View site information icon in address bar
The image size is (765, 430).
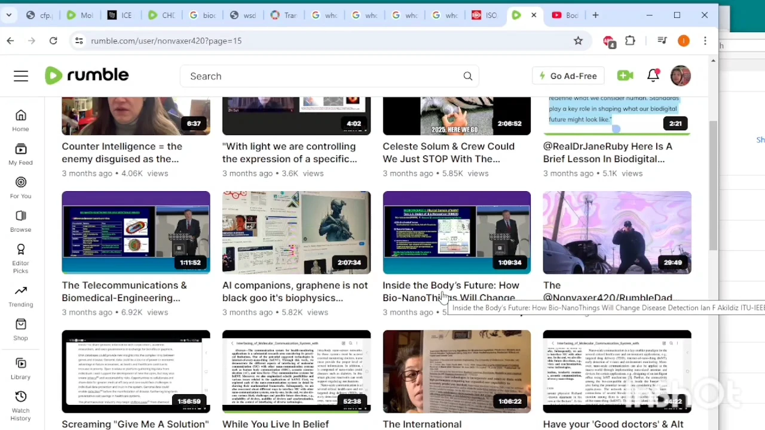point(79,41)
